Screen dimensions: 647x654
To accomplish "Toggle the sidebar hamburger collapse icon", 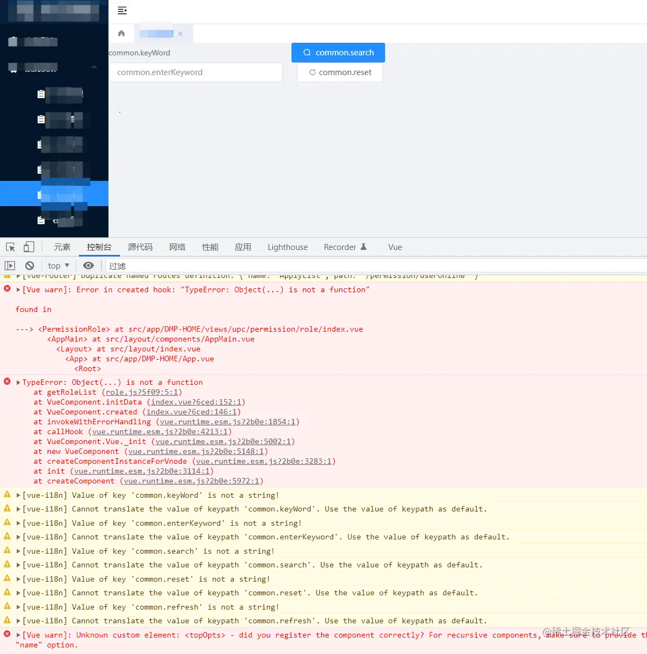I will pyautogui.click(x=122, y=10).
